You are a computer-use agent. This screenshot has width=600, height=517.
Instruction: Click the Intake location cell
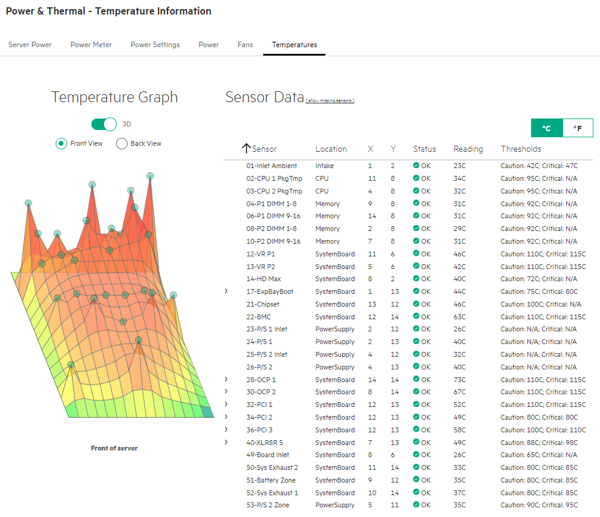(324, 166)
